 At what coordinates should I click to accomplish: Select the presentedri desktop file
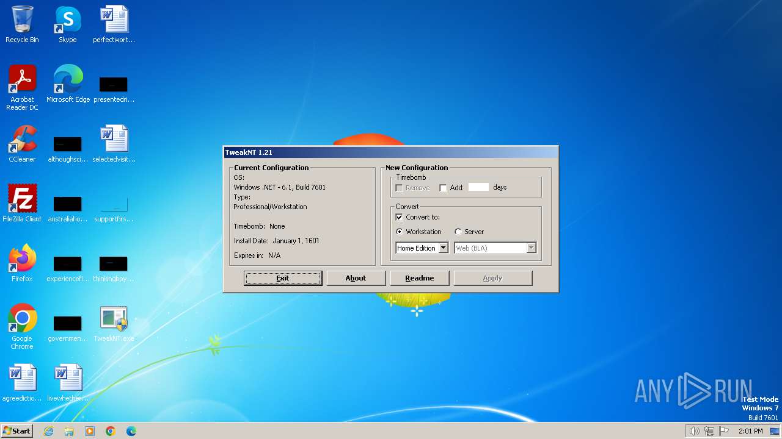coord(114,88)
